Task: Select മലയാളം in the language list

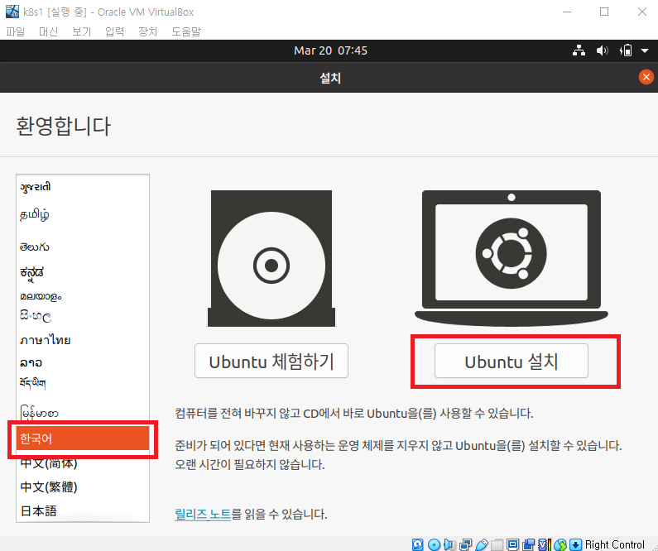Action: click(x=83, y=296)
